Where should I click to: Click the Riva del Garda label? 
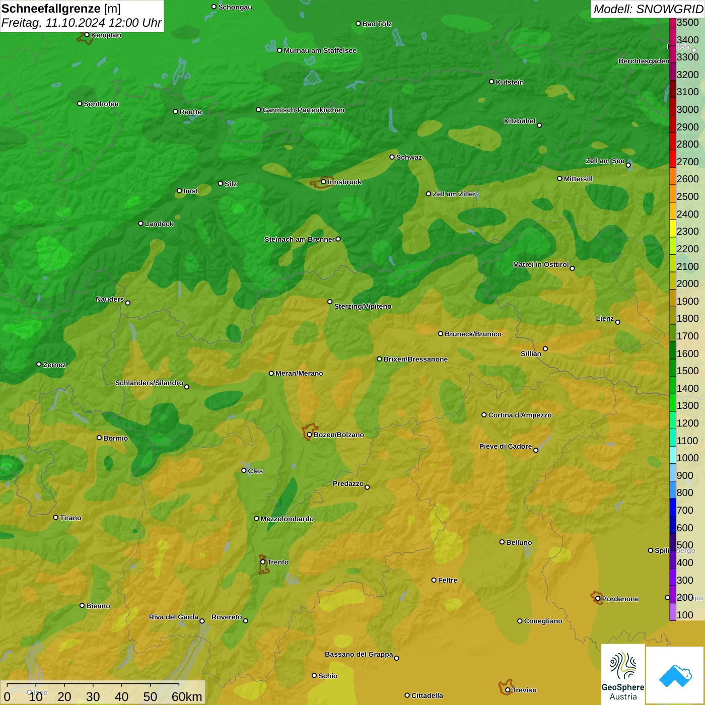point(174,617)
